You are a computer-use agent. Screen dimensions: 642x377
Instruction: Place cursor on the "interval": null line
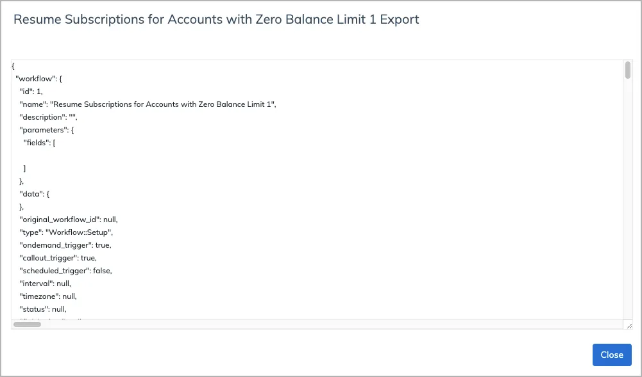click(x=45, y=284)
